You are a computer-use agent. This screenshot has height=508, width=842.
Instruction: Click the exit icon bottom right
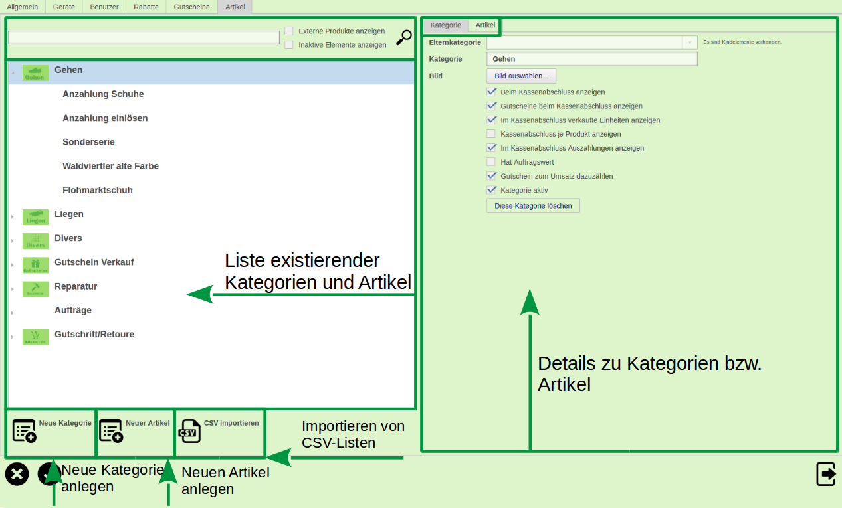(825, 473)
